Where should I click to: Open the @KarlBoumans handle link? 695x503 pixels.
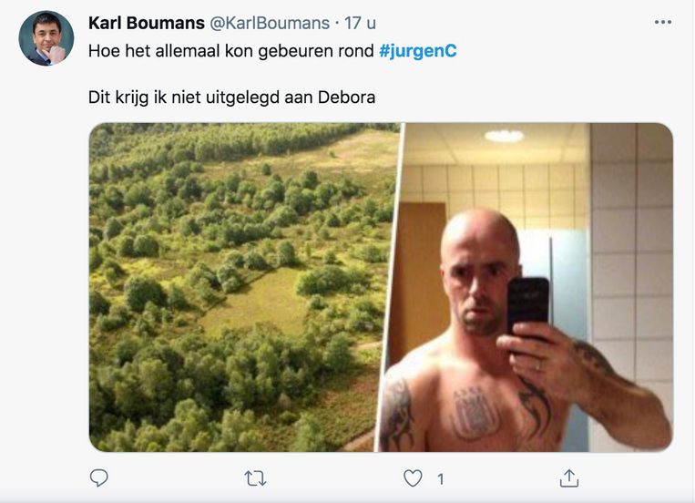point(270,23)
